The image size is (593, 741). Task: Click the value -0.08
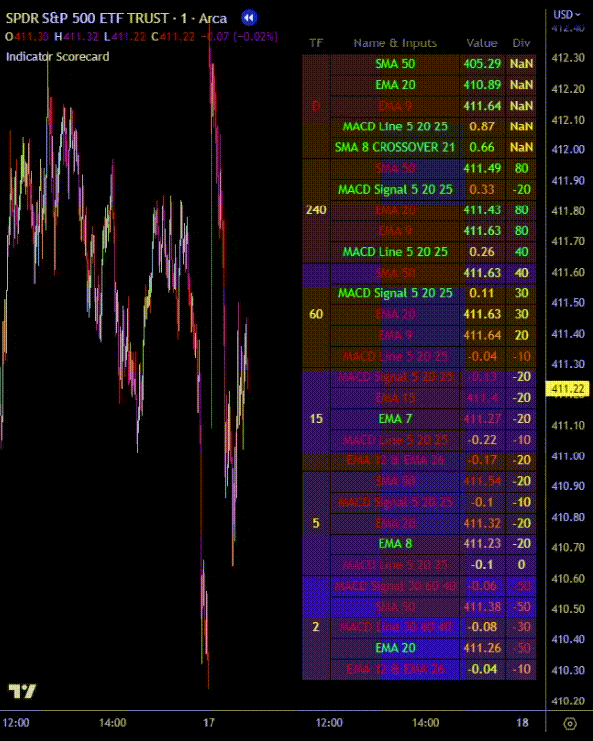coord(482,627)
